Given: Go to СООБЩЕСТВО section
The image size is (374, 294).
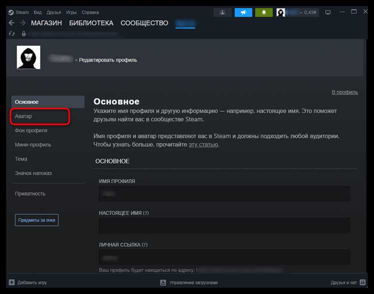Looking at the screenshot, I should click(x=144, y=23).
